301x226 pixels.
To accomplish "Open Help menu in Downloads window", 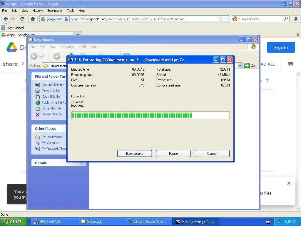I will click(94, 47).
